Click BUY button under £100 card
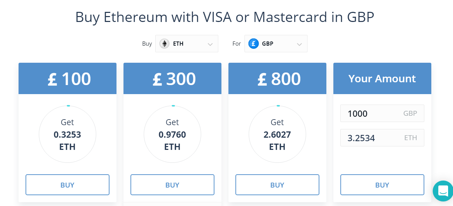The width and height of the screenshot is (453, 206). (x=68, y=185)
